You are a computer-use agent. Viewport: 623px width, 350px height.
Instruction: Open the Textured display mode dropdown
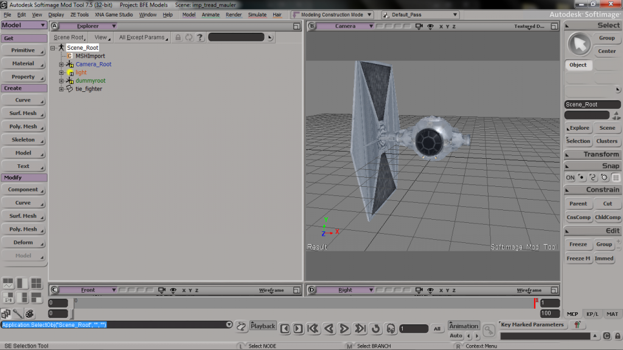click(x=529, y=26)
